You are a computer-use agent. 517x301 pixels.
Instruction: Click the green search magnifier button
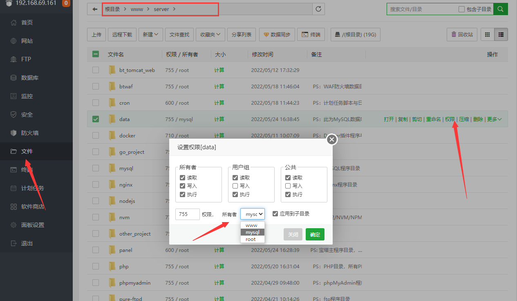pos(501,9)
